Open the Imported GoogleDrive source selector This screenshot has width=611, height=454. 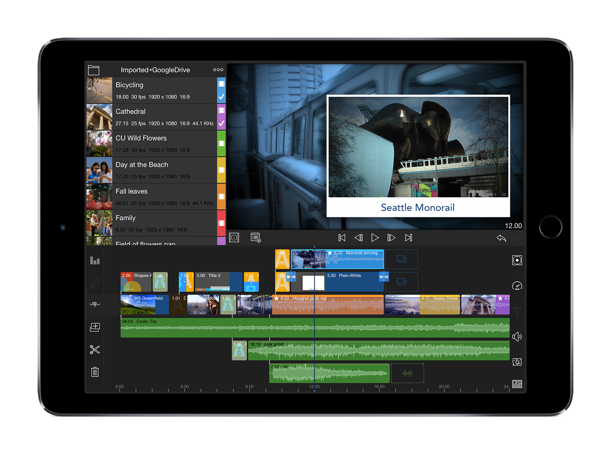pos(155,70)
